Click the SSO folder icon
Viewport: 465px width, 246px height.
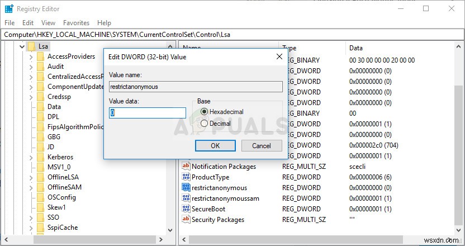(41, 217)
